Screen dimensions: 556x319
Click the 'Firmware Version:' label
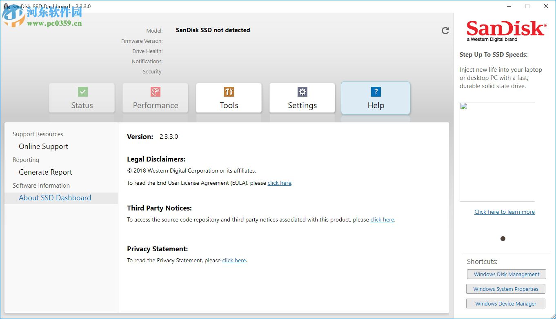pos(142,41)
